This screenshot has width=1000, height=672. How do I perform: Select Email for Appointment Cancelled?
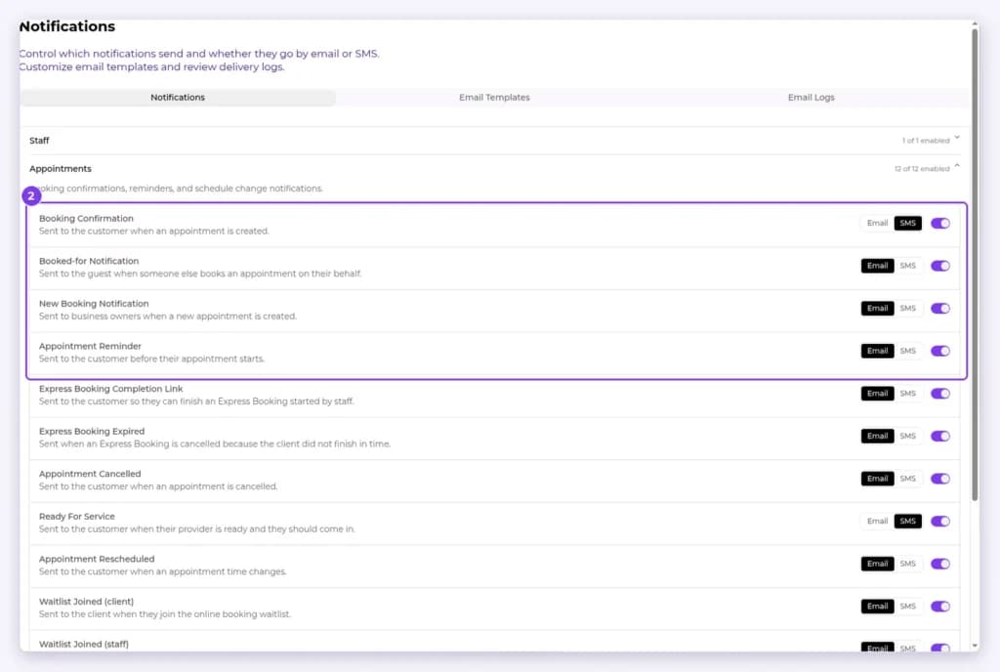pos(877,479)
